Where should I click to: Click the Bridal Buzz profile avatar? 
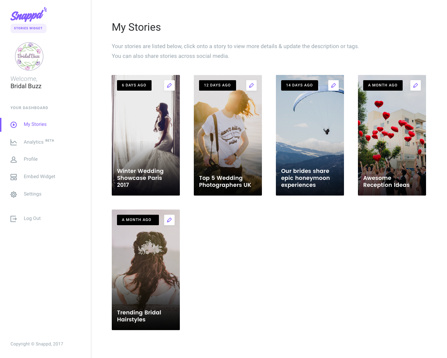(x=29, y=56)
